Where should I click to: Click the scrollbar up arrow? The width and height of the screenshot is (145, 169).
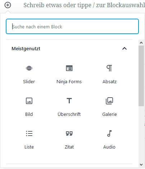141,43
